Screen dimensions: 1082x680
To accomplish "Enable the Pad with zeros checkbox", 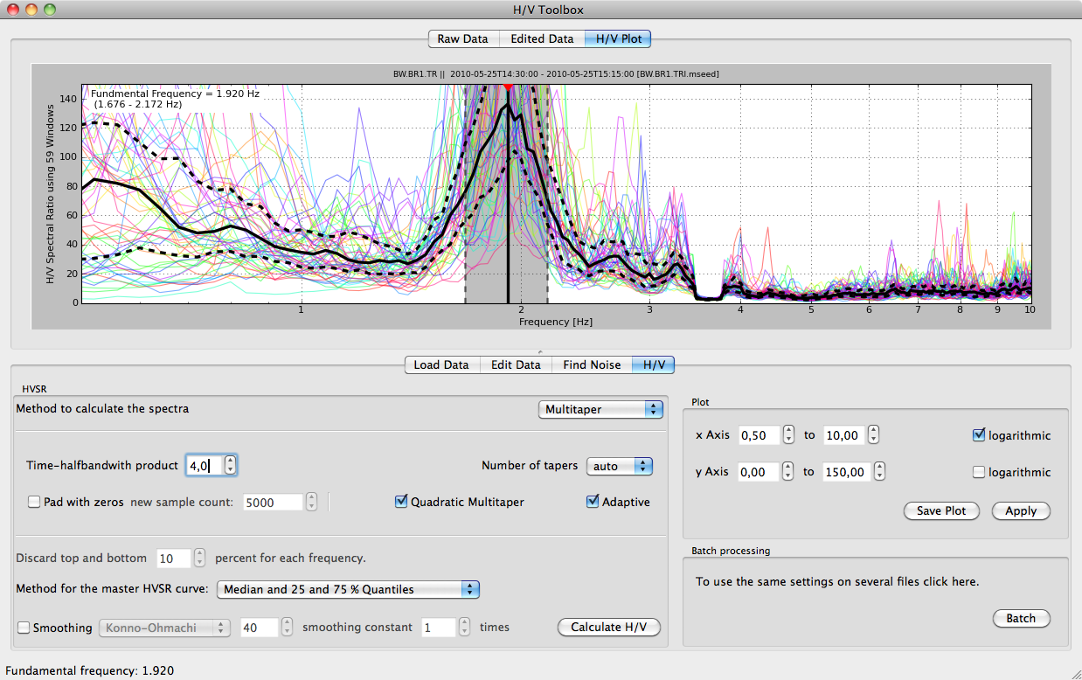I will coord(34,502).
